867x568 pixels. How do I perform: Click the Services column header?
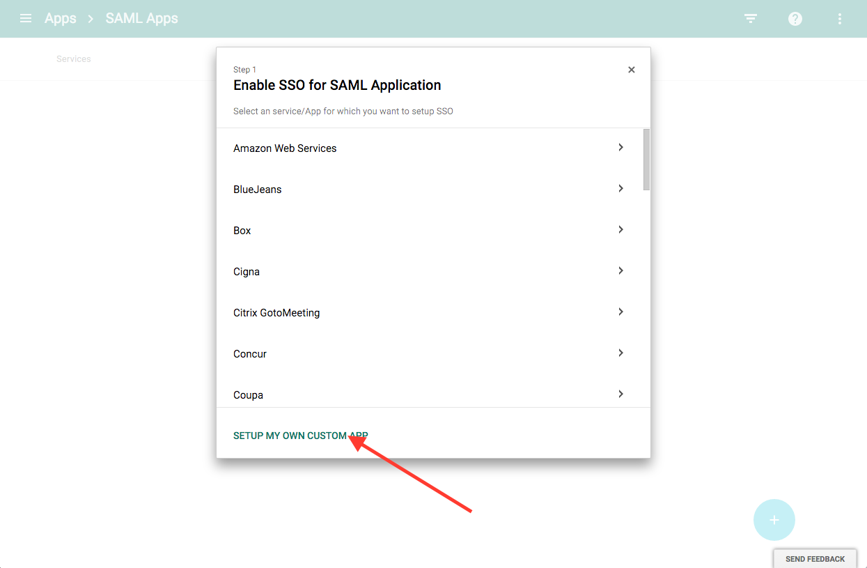(74, 59)
